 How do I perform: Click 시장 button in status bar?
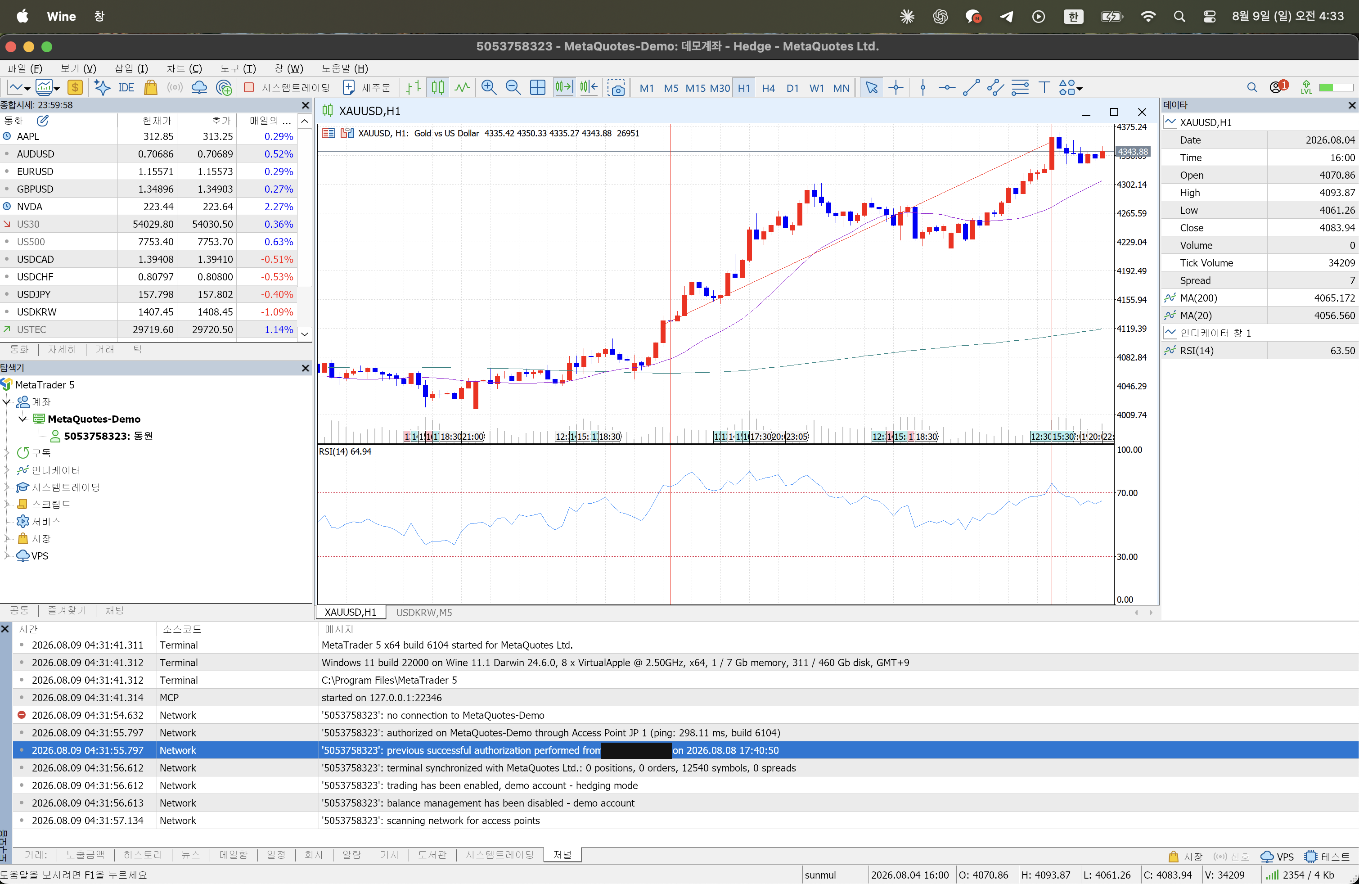click(1185, 857)
